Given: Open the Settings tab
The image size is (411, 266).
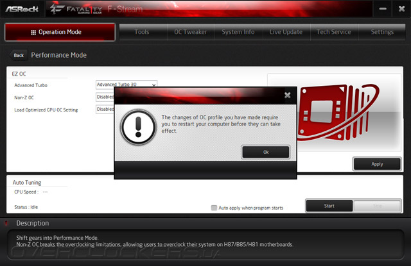Looking at the screenshot, I should pyautogui.click(x=382, y=32).
